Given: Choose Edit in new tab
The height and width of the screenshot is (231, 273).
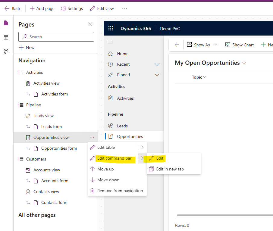Looking at the screenshot, I should tap(174, 169).
